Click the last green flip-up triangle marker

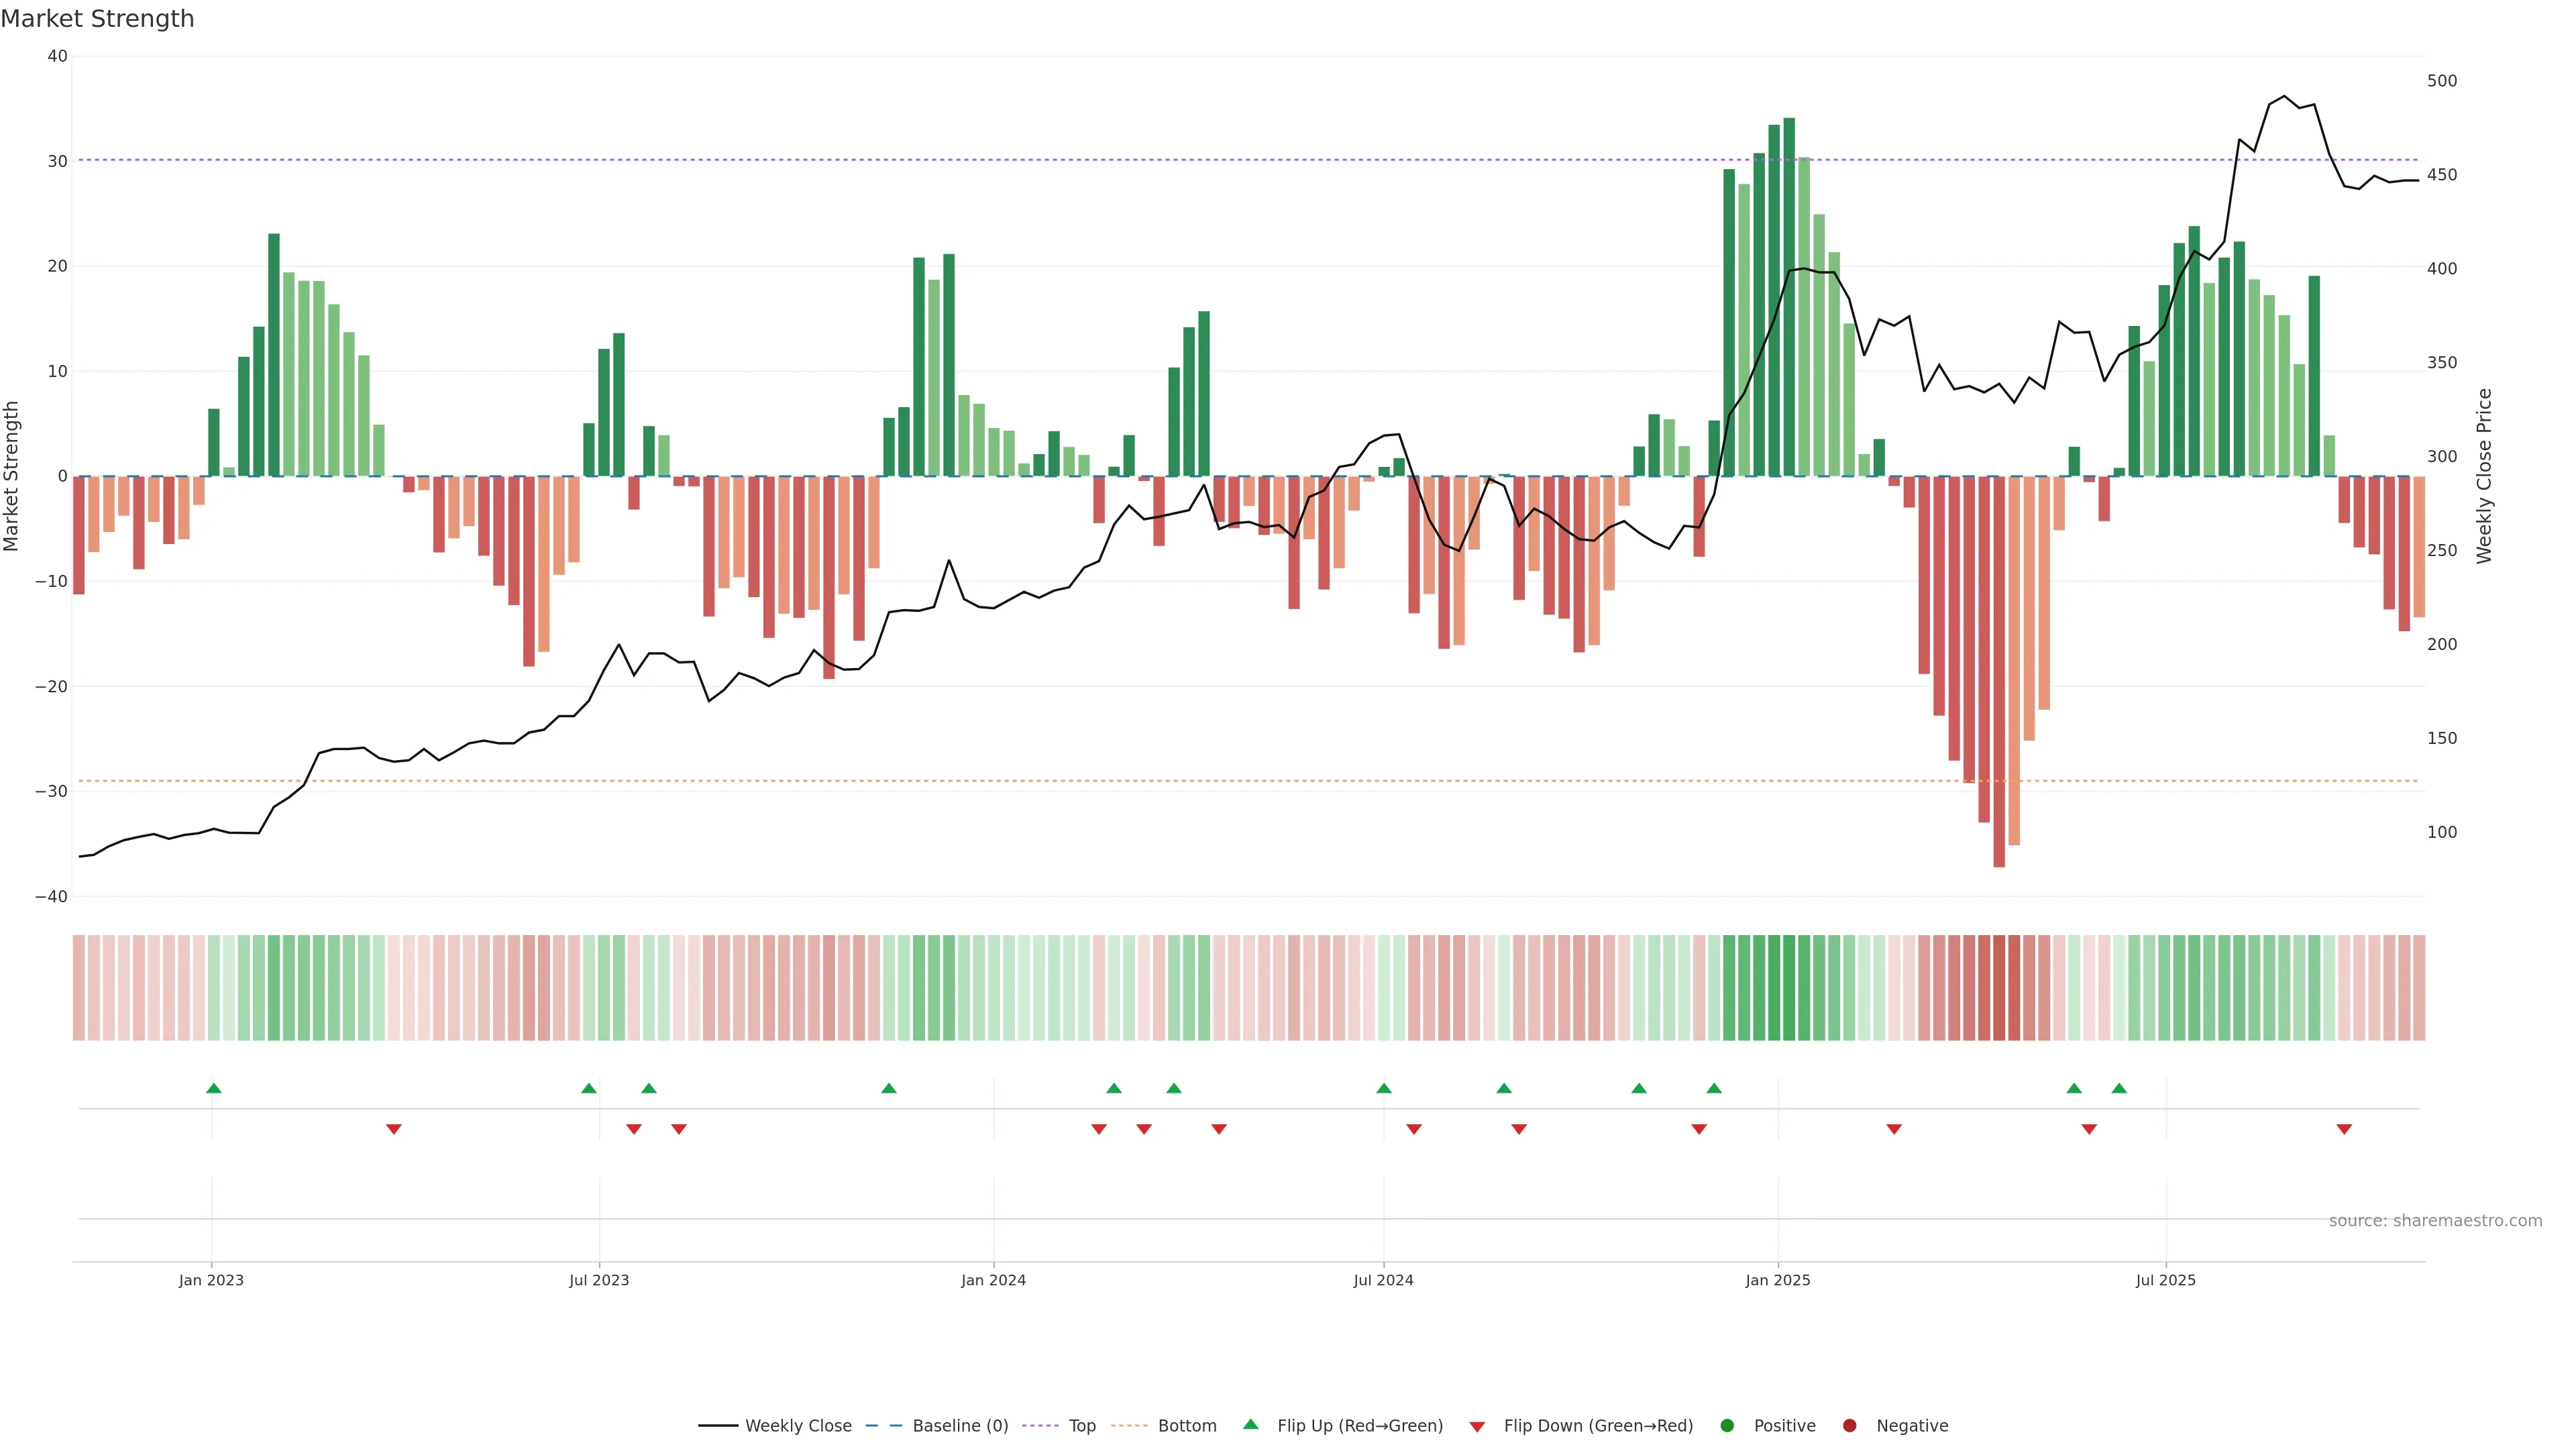2119,1088
